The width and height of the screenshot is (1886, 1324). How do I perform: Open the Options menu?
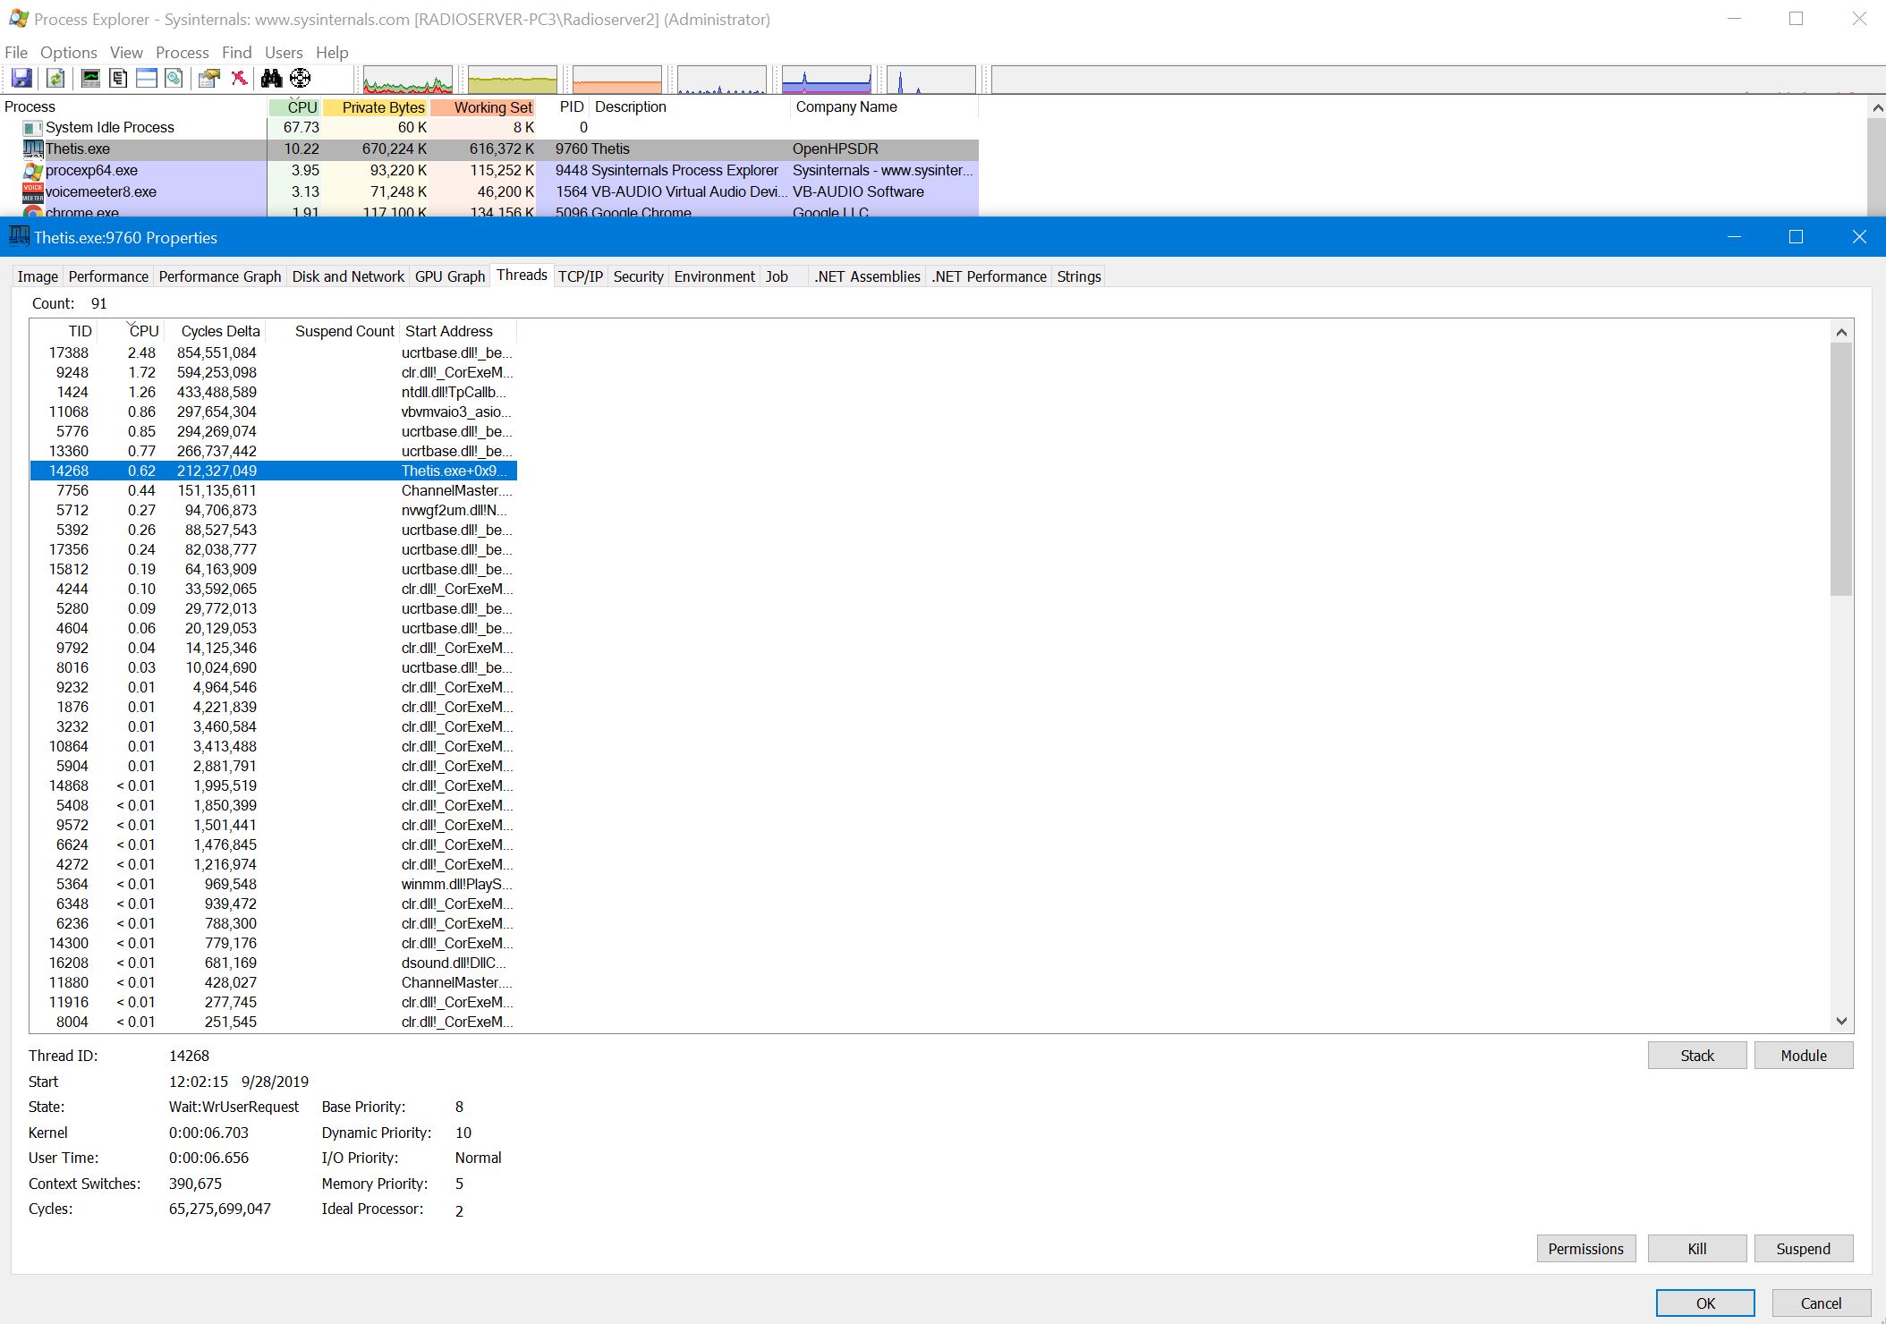[69, 53]
